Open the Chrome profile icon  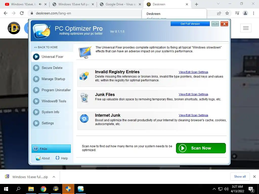coord(245,13)
